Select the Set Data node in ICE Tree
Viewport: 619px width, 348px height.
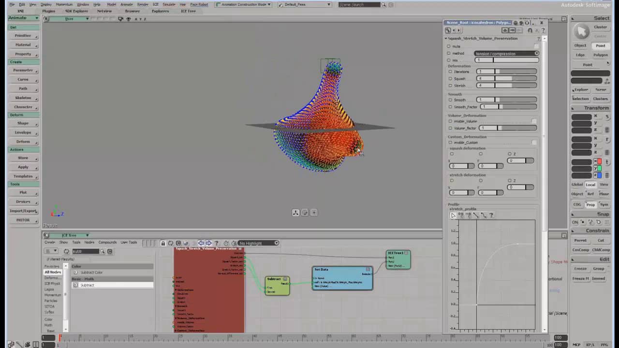point(342,278)
